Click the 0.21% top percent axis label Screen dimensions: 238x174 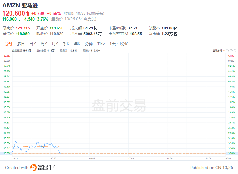(231, 56)
